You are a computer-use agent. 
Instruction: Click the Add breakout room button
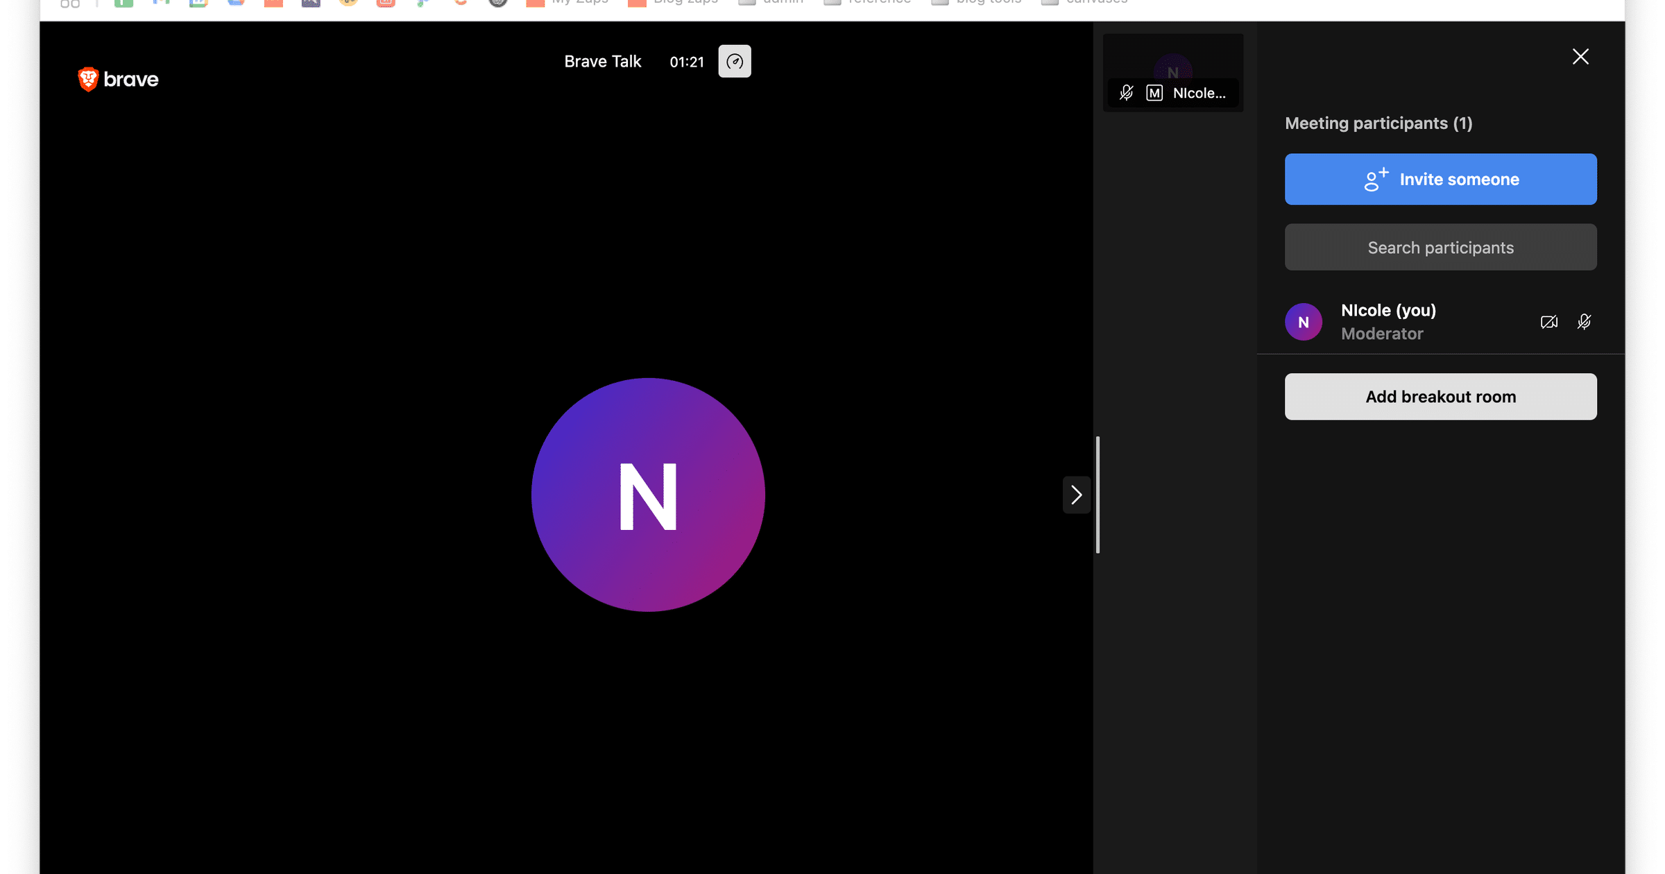pyautogui.click(x=1441, y=397)
